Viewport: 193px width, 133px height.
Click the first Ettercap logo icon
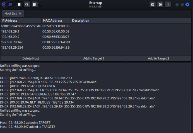click(4, 4)
